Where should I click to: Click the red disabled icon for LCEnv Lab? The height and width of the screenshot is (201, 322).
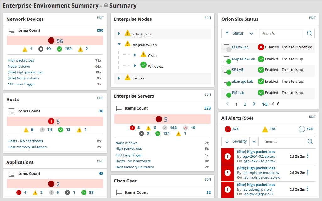pyautogui.click(x=261, y=47)
